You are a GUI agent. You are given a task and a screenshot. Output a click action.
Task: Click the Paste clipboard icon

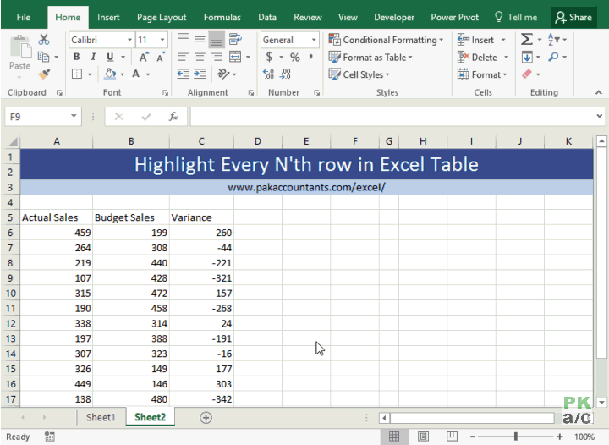(x=19, y=47)
